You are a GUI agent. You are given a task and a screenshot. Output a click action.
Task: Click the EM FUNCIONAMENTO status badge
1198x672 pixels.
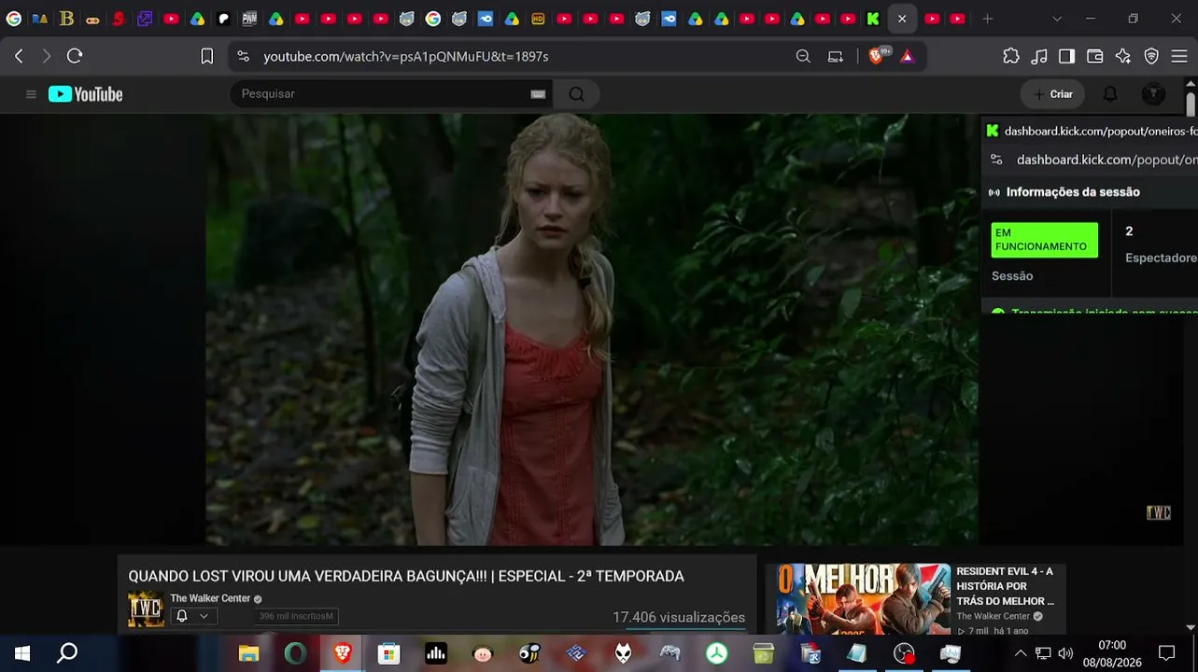pos(1044,240)
